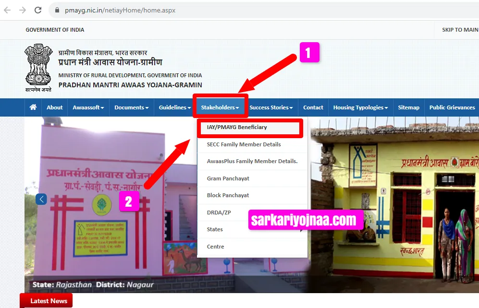Collapse the Stakeholders dropdown menu

220,107
